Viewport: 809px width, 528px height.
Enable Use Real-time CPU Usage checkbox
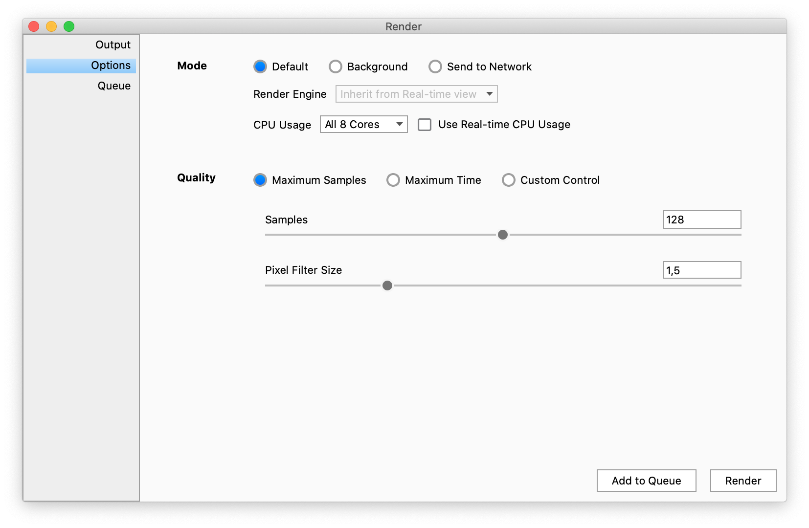click(425, 125)
